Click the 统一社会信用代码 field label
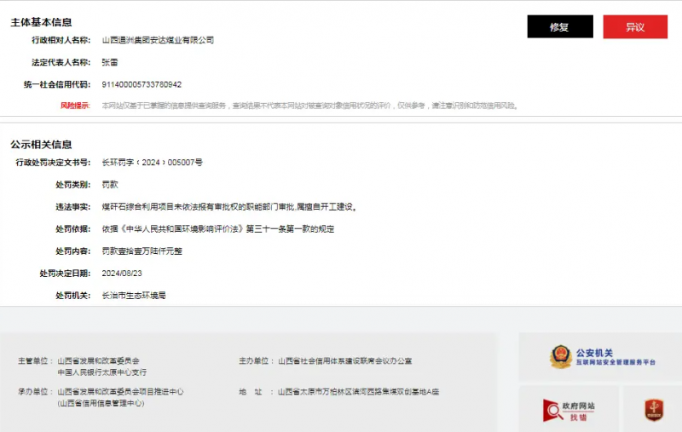 [x=57, y=84]
